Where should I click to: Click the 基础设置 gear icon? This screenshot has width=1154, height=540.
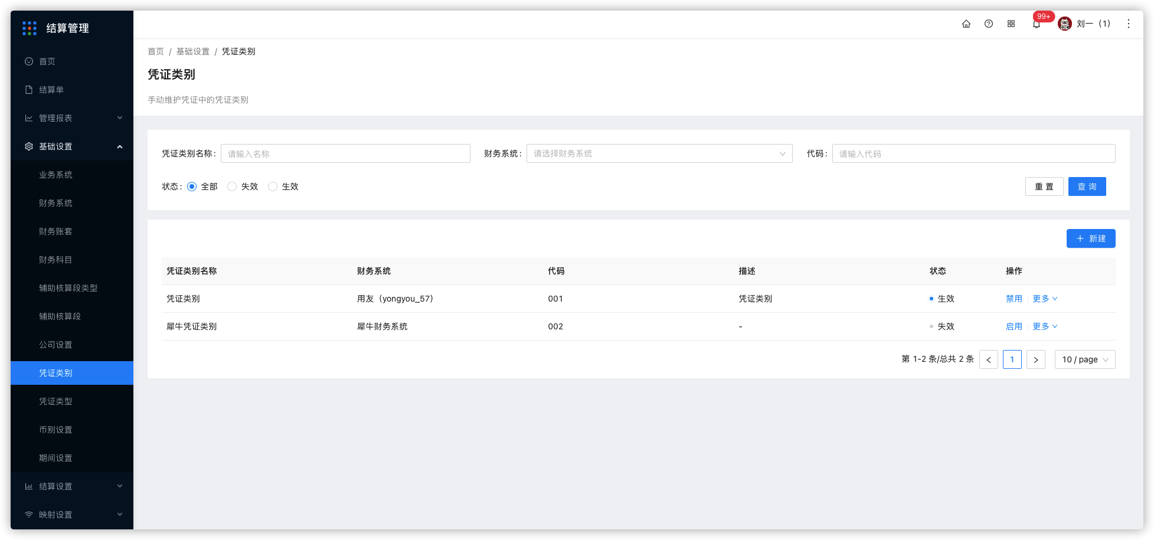tap(29, 146)
